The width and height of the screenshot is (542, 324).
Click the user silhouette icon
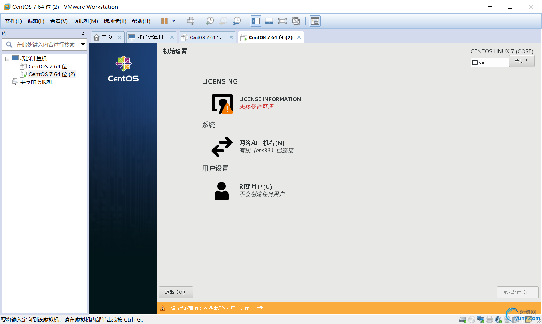click(x=222, y=191)
